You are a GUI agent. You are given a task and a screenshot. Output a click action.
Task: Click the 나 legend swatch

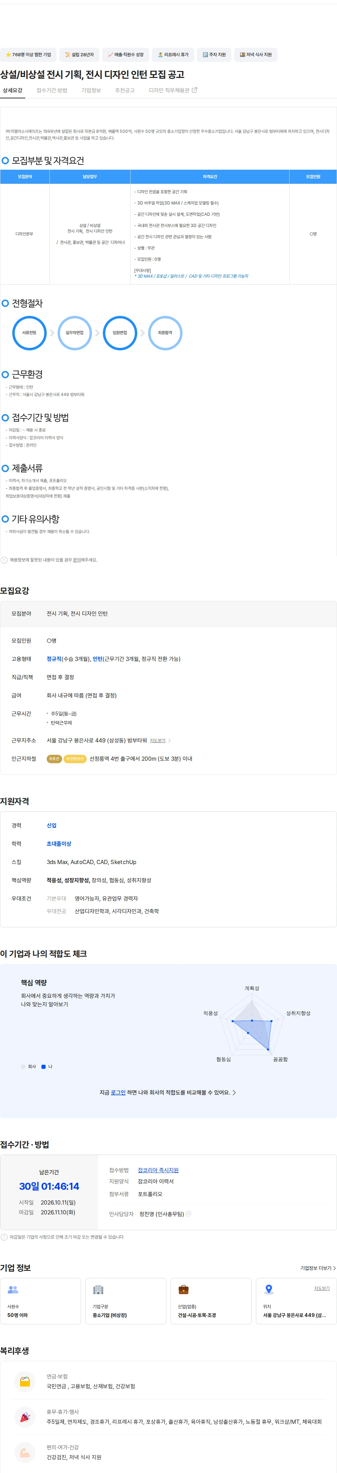click(44, 1066)
